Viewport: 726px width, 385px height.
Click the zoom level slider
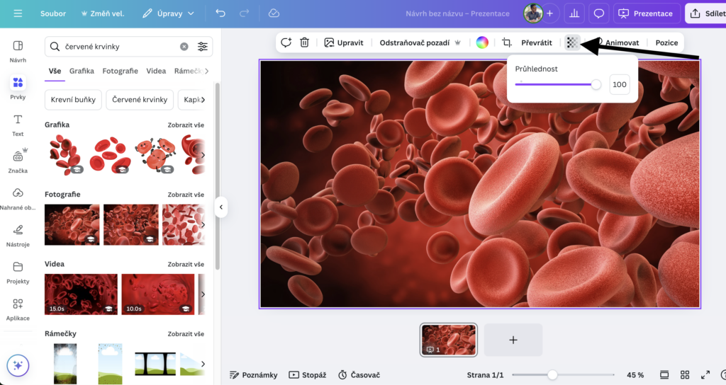[563, 375]
